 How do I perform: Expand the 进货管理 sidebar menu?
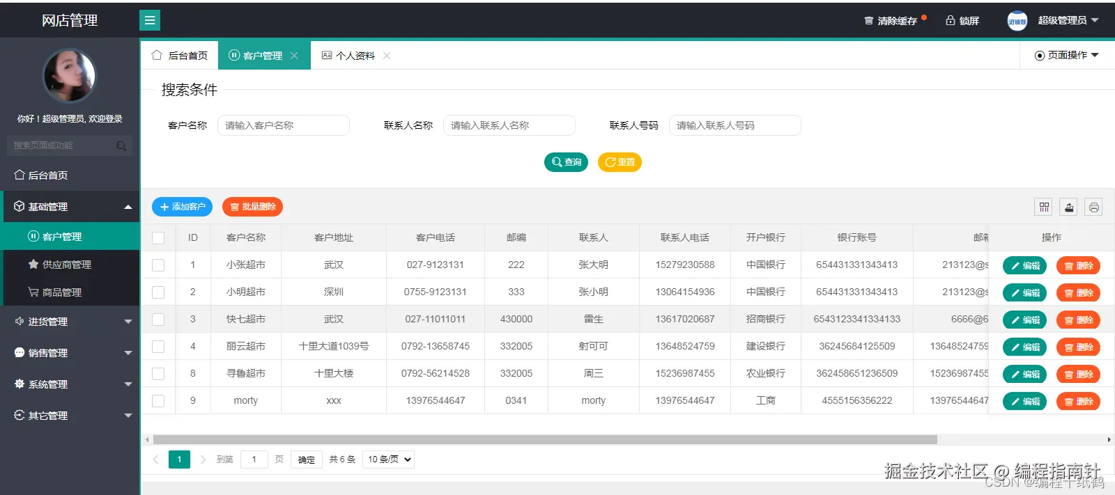pyautogui.click(x=70, y=322)
